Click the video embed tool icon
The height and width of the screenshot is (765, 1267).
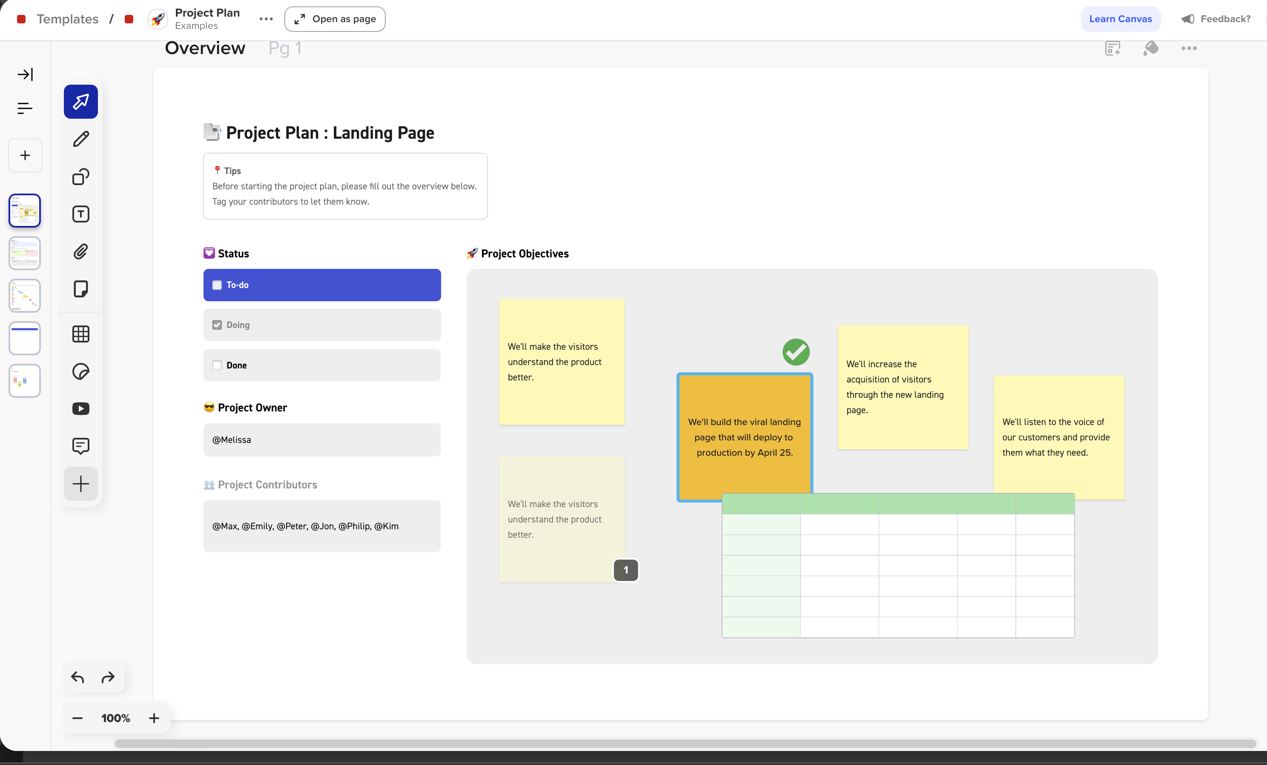tap(81, 408)
